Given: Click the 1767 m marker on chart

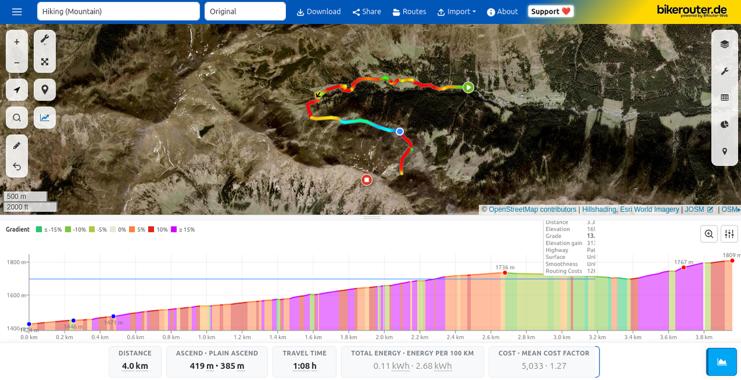Looking at the screenshot, I should (684, 268).
